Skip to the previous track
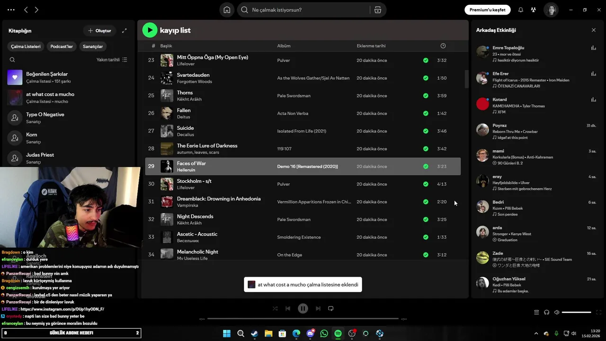Image resolution: width=606 pixels, height=341 pixels. pyautogui.click(x=288, y=308)
